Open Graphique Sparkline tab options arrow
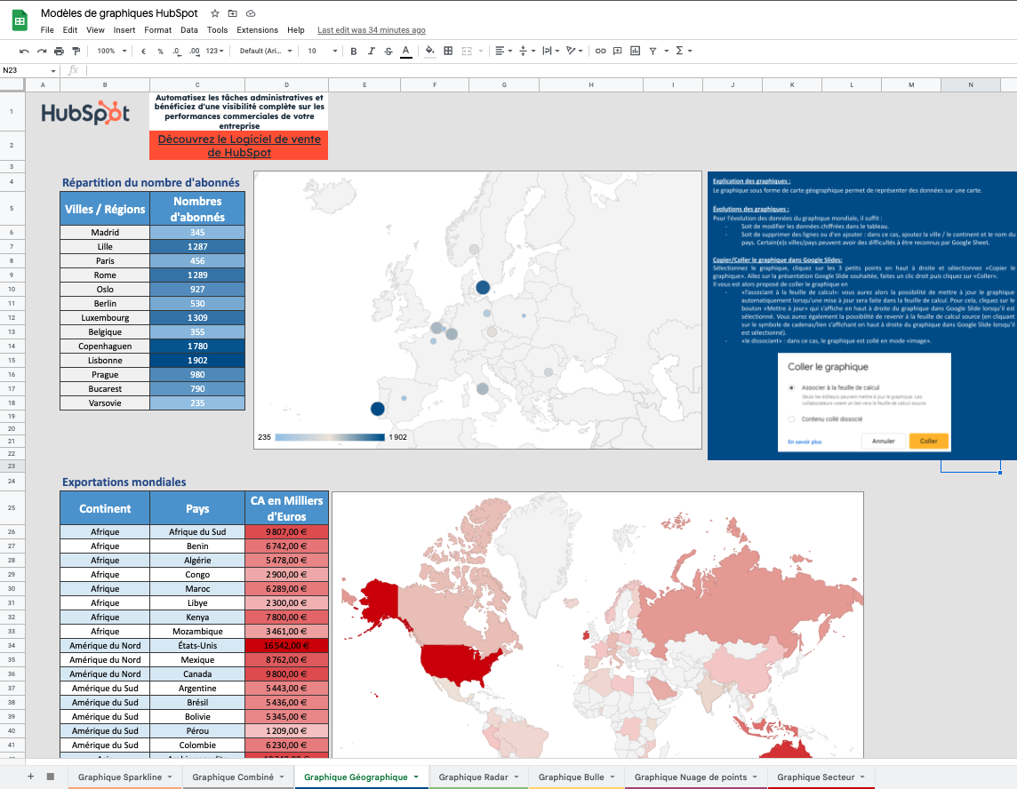This screenshot has height=789, width=1017. [x=170, y=777]
